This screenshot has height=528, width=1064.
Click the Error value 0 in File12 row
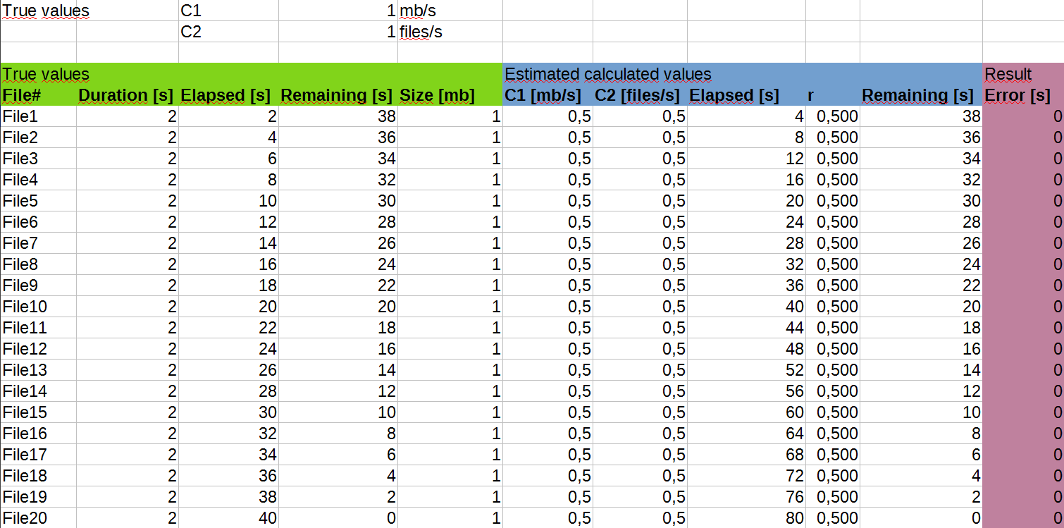(1022, 349)
